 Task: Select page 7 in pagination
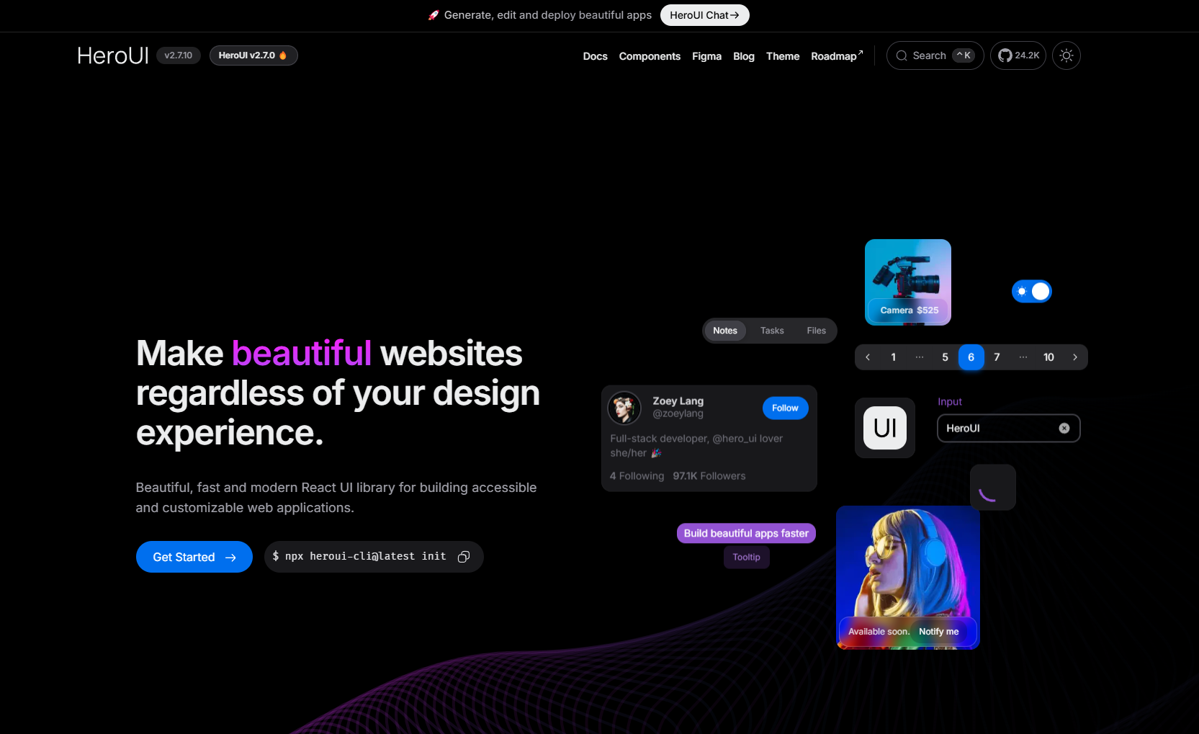coord(997,357)
